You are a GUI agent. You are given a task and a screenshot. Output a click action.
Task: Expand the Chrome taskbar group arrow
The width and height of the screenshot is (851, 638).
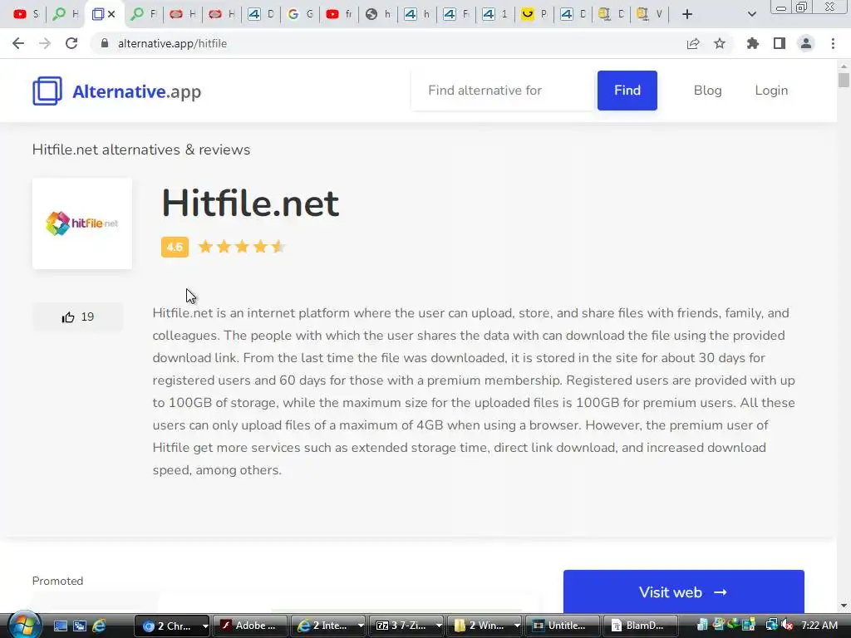[x=204, y=626]
